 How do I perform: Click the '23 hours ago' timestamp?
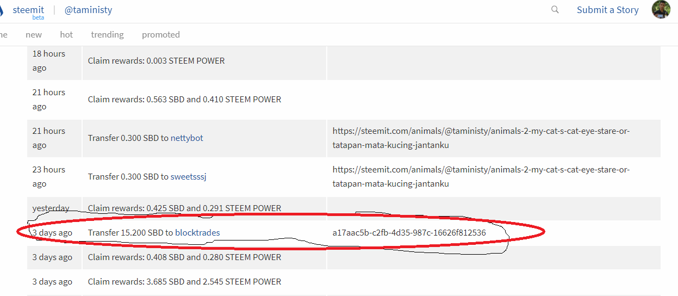(x=48, y=177)
